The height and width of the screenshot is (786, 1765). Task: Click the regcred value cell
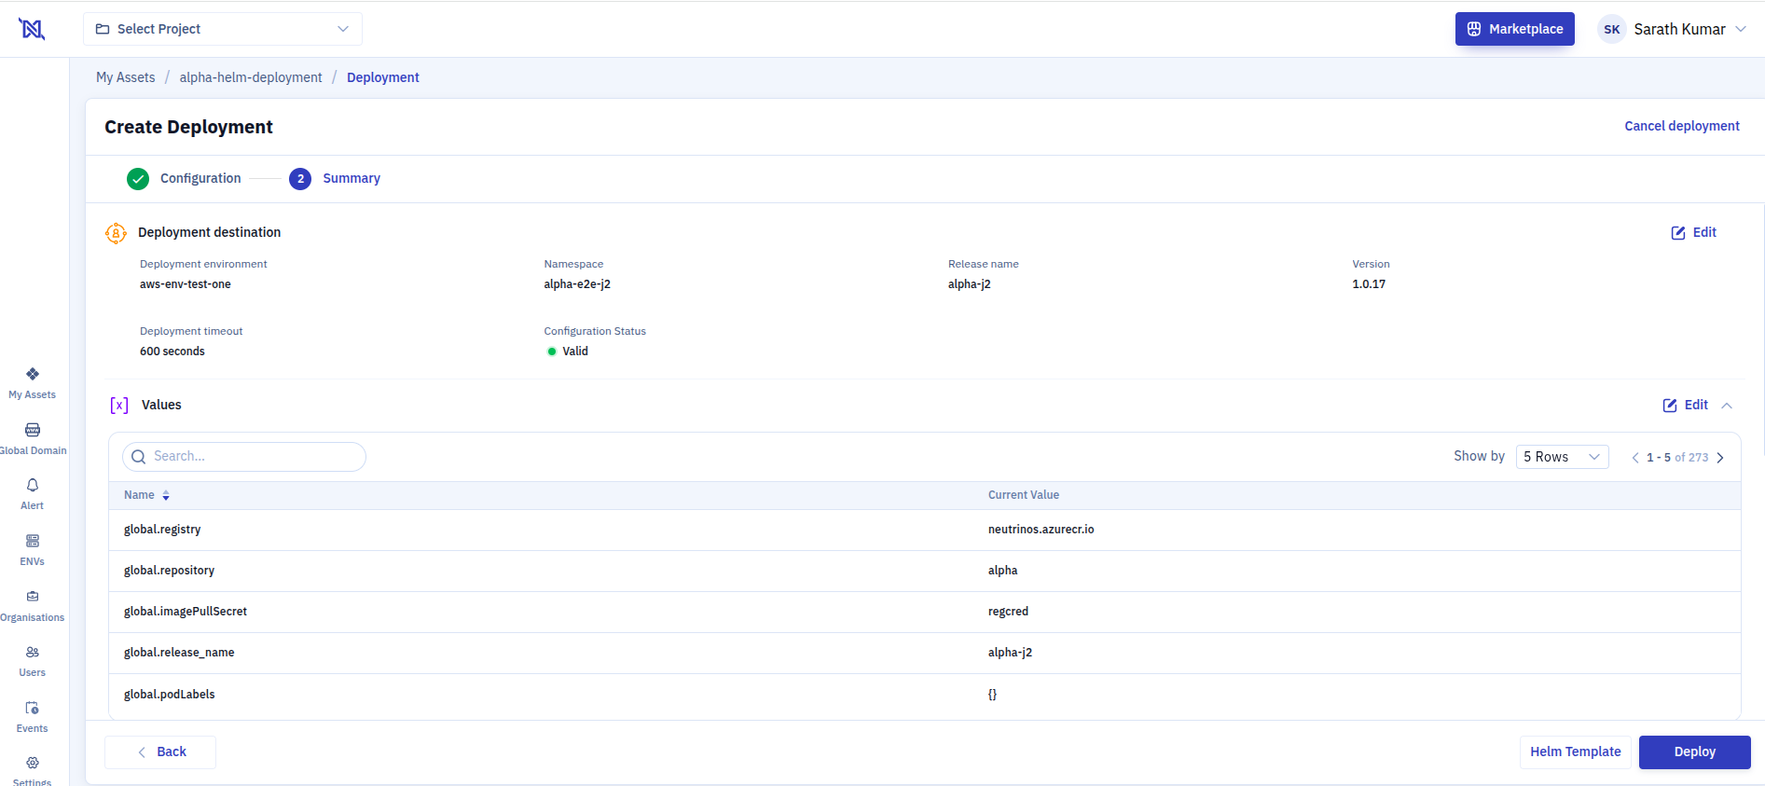coord(1008,612)
